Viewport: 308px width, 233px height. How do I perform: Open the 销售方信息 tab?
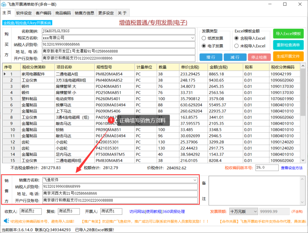point(84,13)
